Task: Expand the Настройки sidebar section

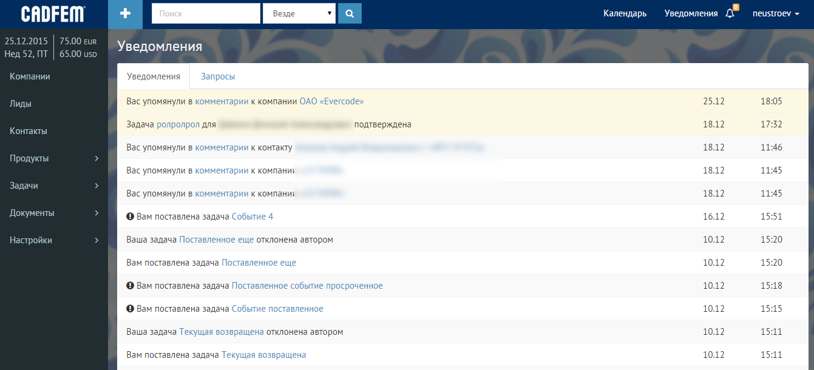Action: pyautogui.click(x=54, y=240)
